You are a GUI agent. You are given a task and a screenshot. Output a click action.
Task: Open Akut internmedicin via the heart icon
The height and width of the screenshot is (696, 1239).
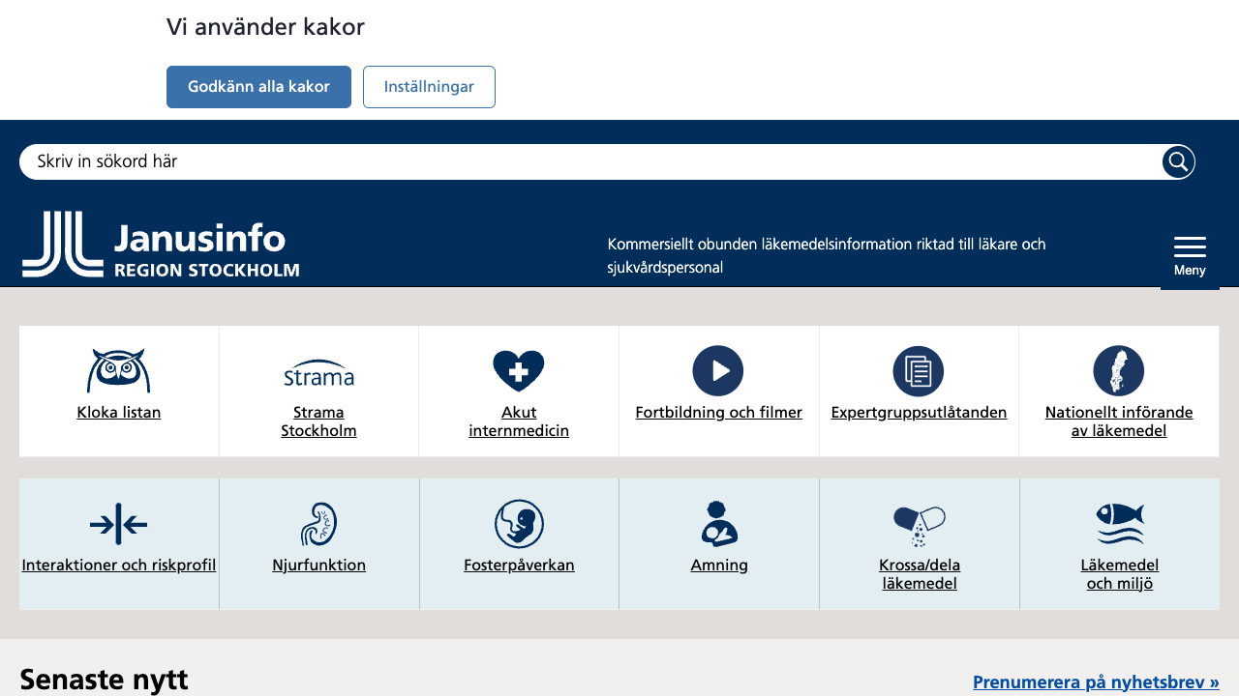click(x=519, y=370)
